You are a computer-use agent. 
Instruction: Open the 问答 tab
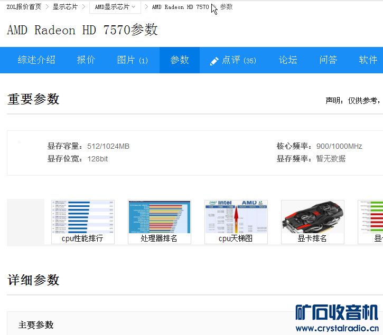pyautogui.click(x=328, y=60)
